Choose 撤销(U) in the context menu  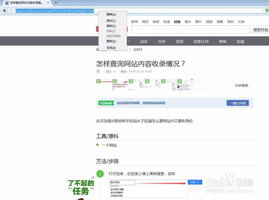pyautogui.click(x=113, y=15)
